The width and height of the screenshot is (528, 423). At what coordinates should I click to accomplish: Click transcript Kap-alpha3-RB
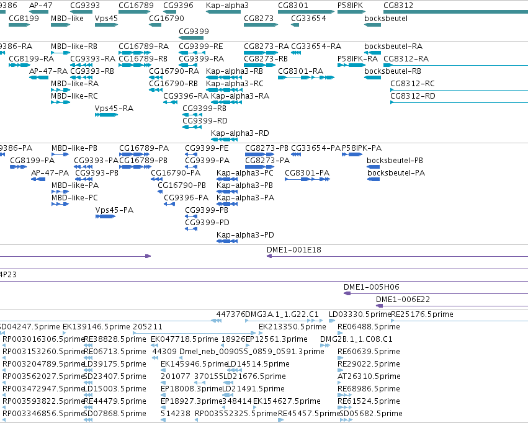[x=235, y=71]
